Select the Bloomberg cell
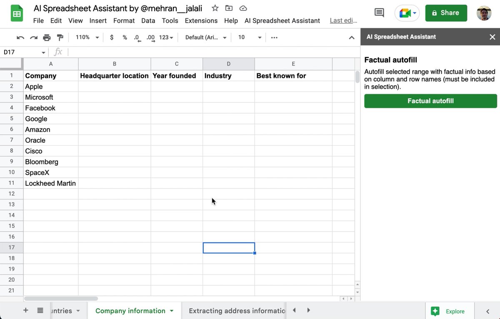 51,162
